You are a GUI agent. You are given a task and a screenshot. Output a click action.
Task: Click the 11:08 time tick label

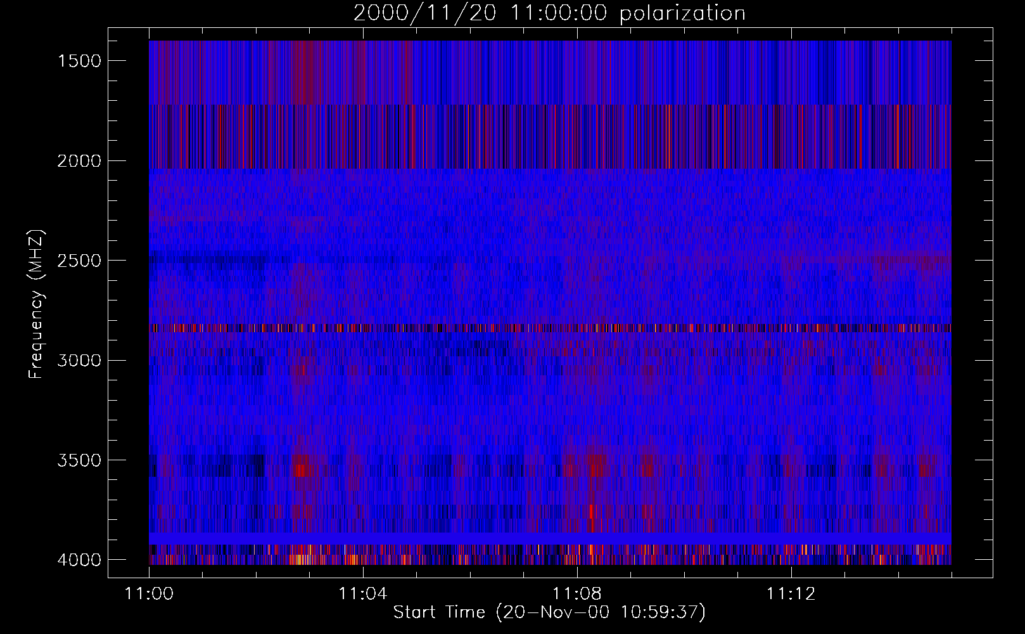coord(576,594)
